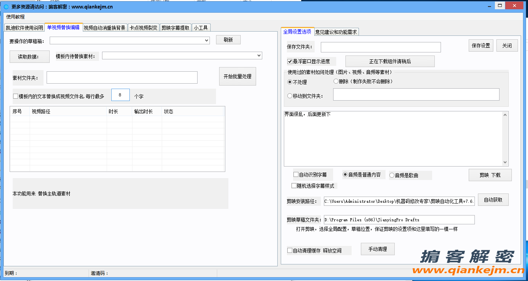
Task: Click the 自动获取 button
Action: [493, 200]
